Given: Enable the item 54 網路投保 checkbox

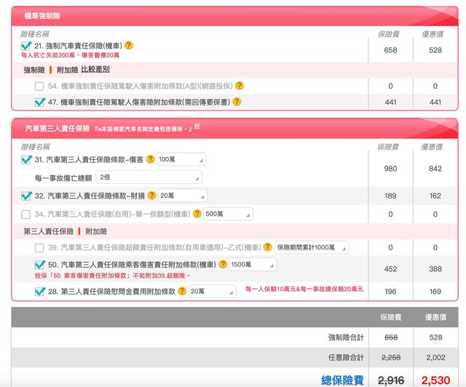Looking at the screenshot, I should tap(39, 86).
